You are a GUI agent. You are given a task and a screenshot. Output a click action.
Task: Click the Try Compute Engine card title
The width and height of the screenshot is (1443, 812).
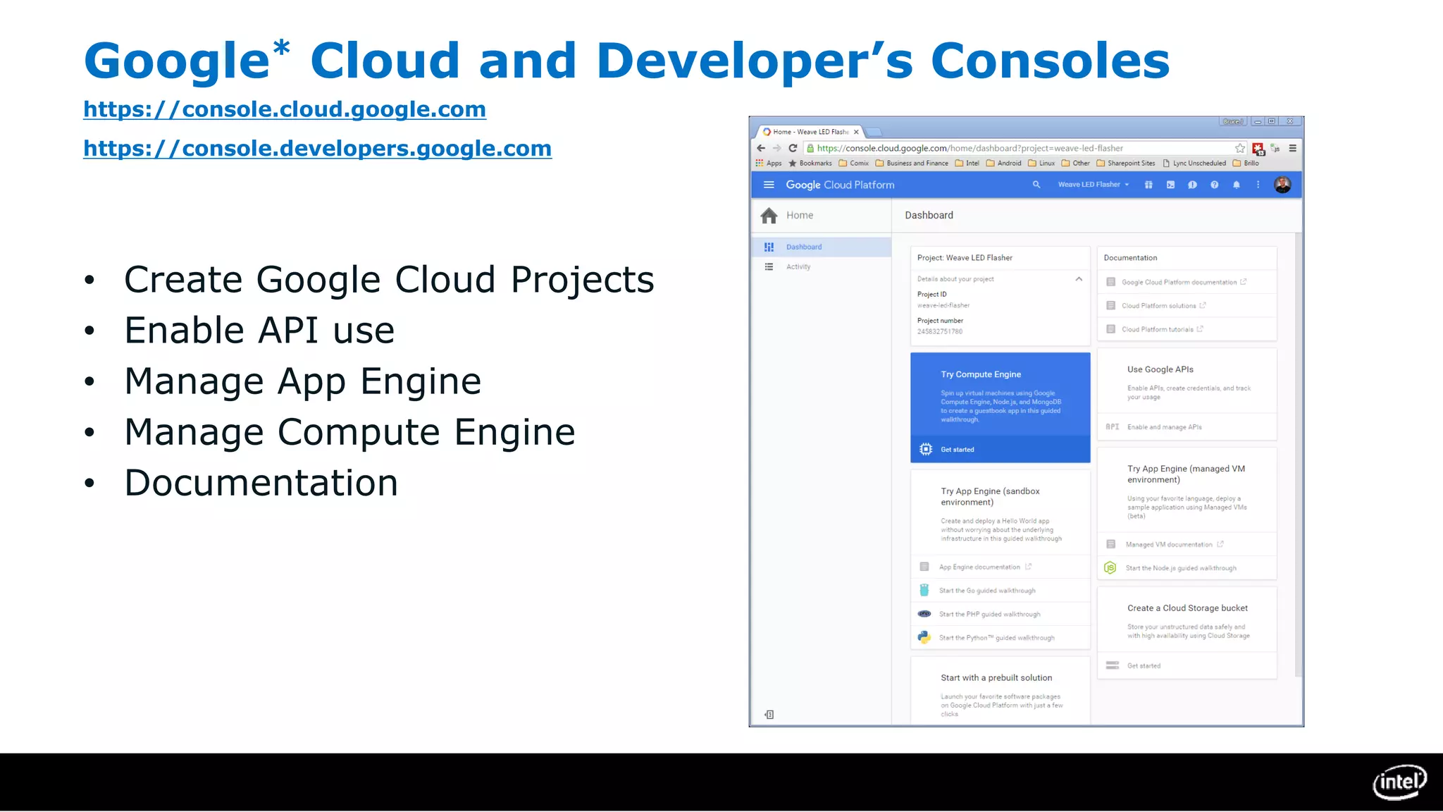tap(981, 374)
